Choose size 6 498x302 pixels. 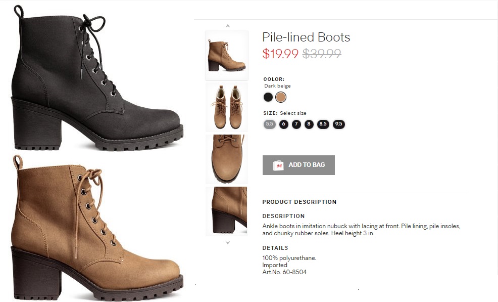tap(284, 124)
